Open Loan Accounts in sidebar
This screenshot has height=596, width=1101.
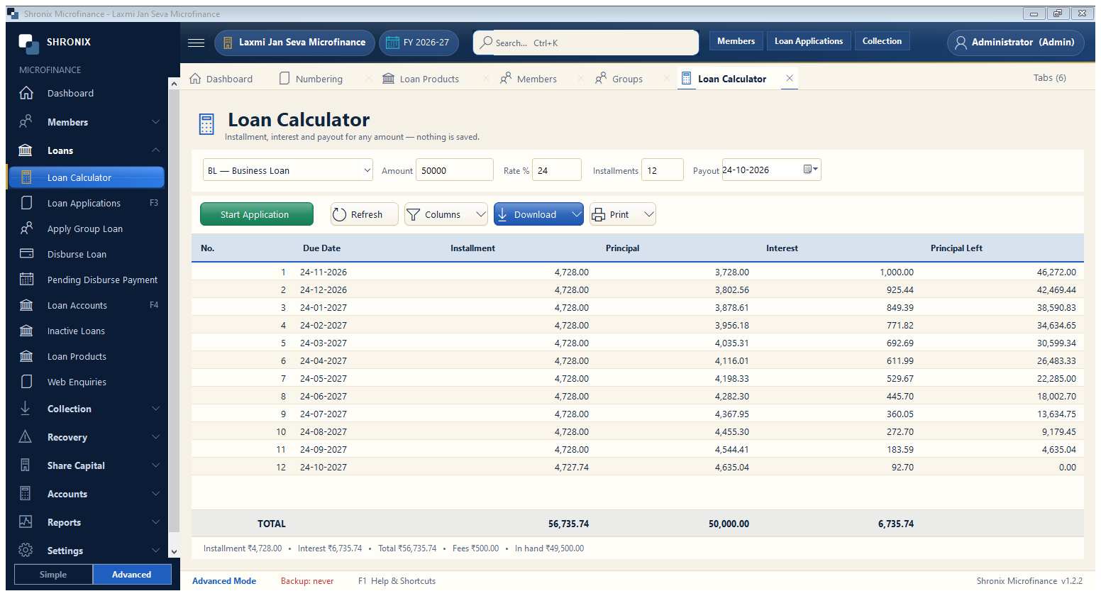tap(86, 305)
